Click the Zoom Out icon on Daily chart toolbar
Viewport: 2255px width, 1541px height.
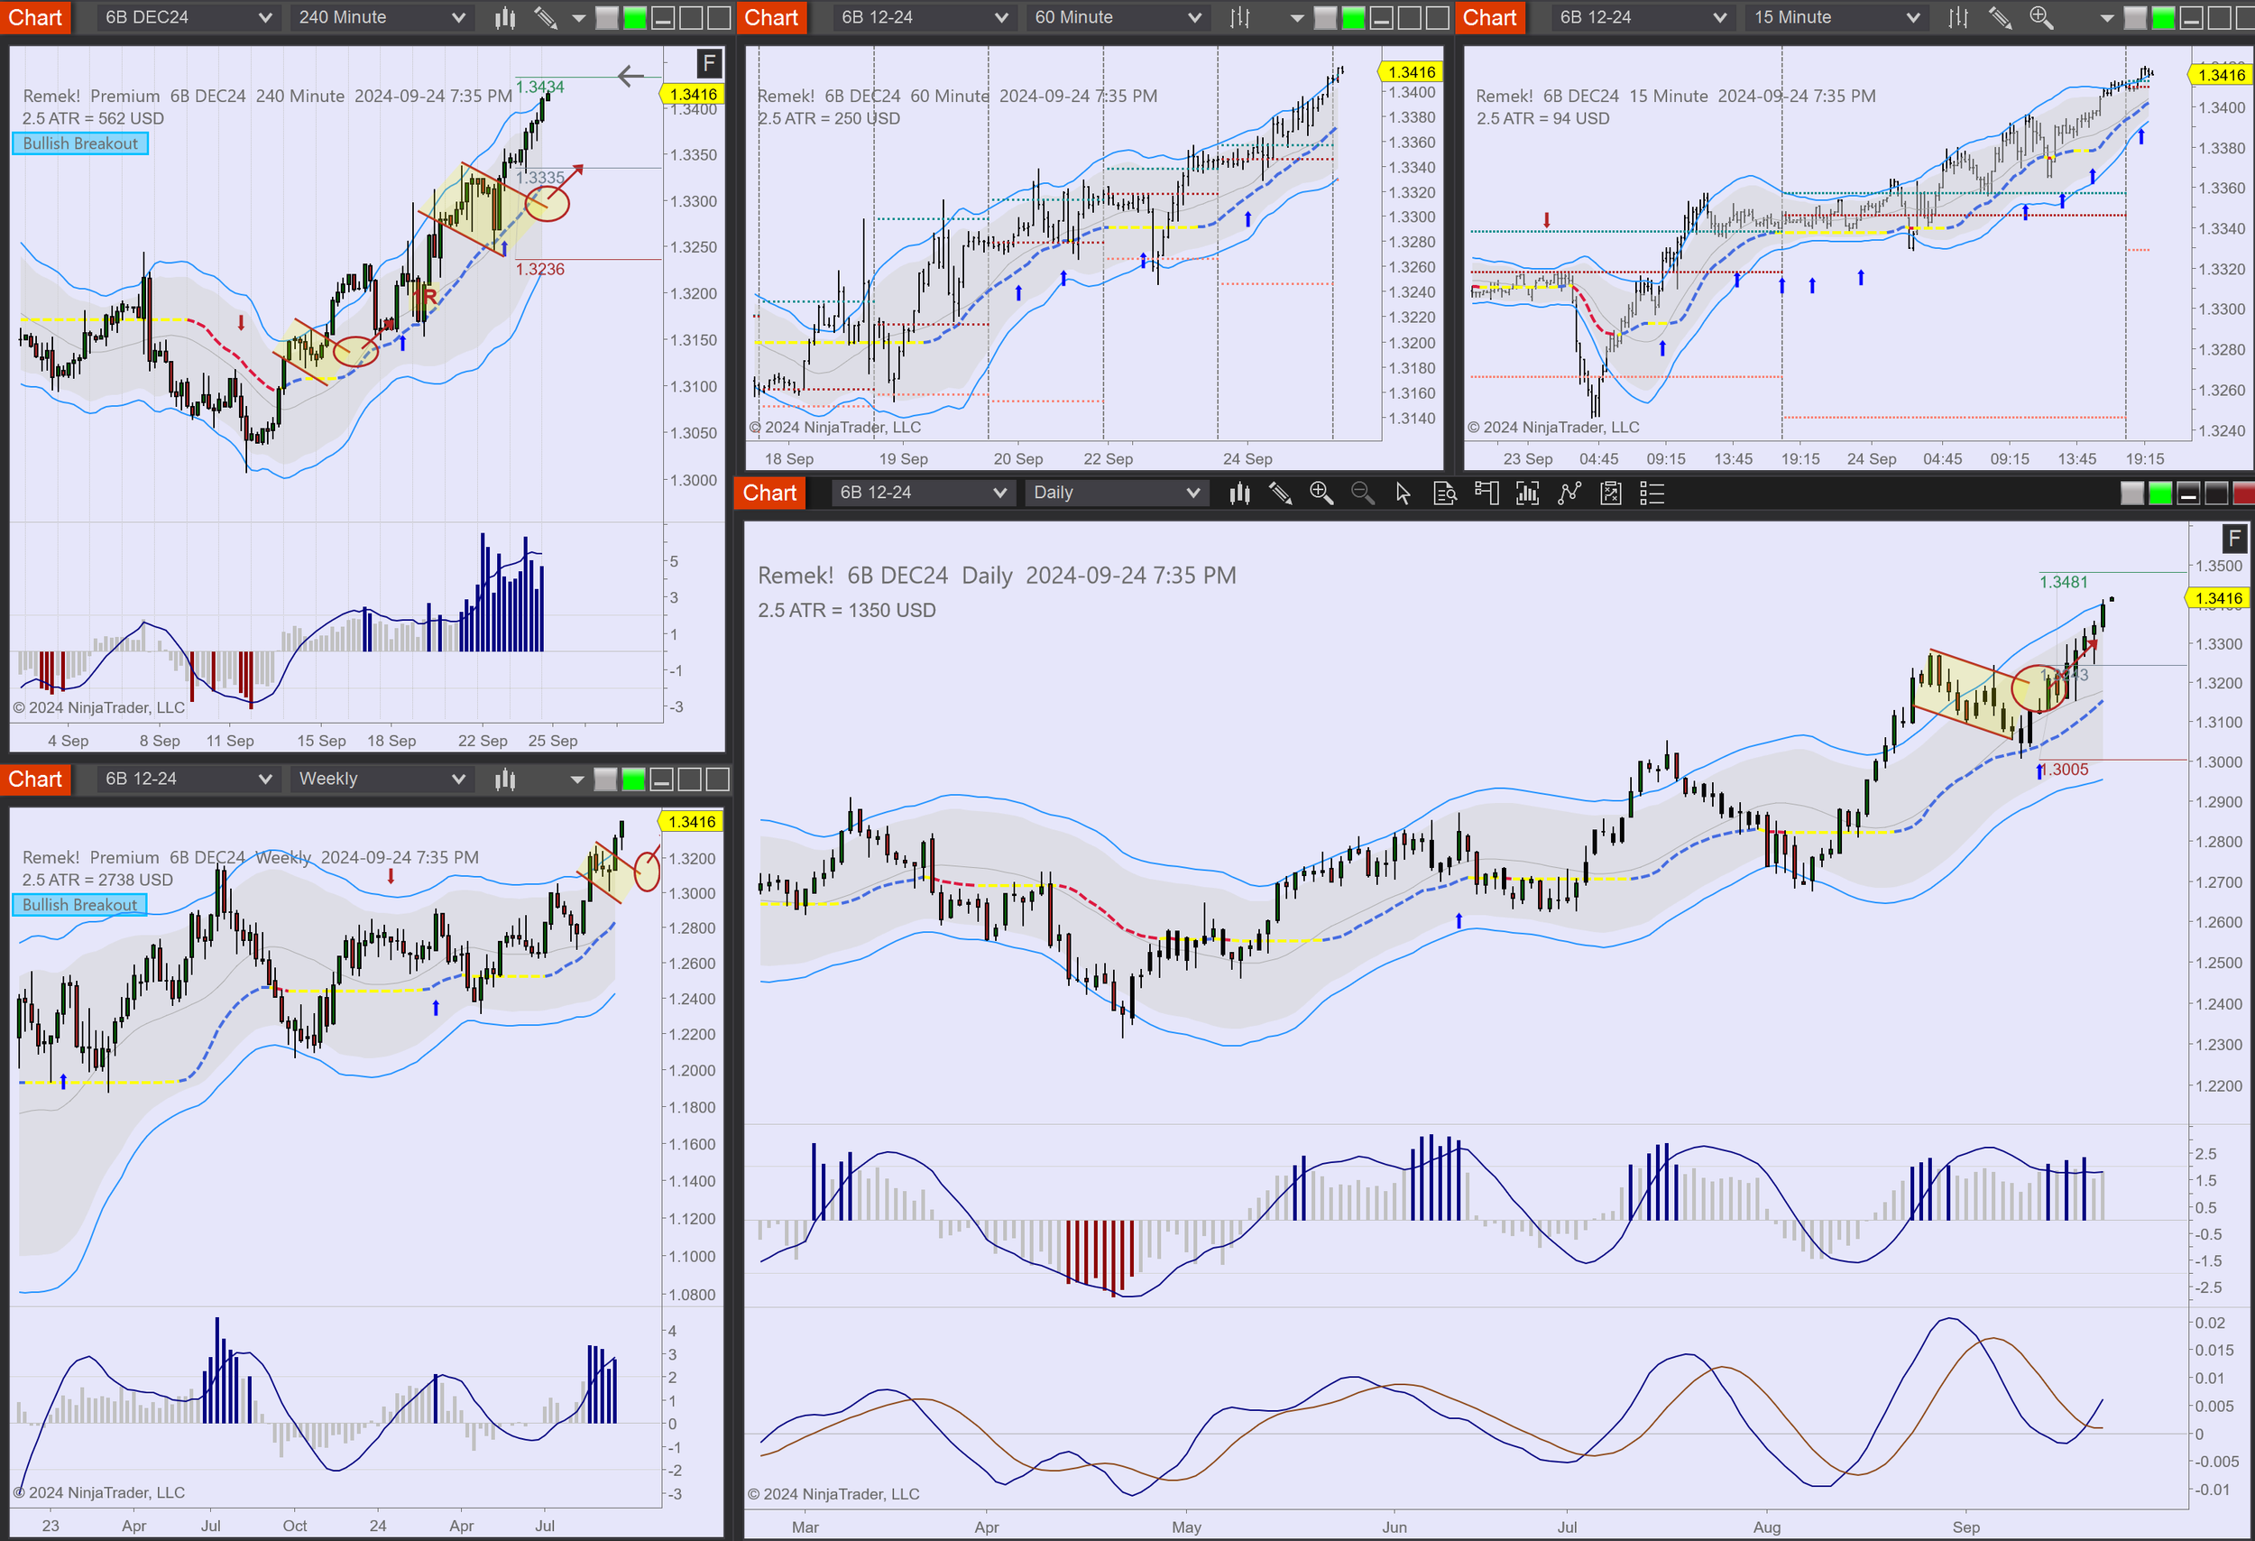(1362, 494)
